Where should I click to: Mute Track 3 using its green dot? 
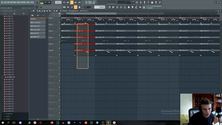pyautogui.click(x=59, y=35)
